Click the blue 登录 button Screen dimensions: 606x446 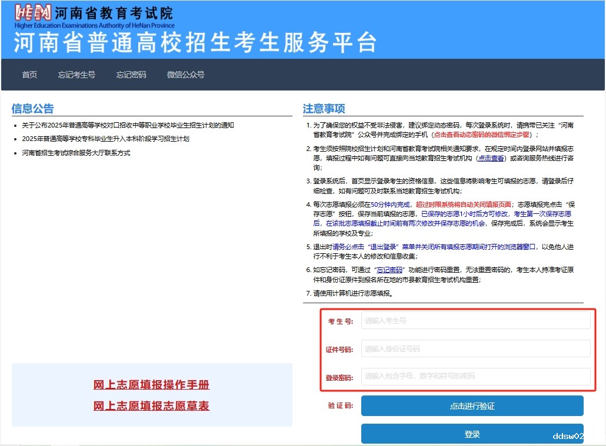(x=472, y=434)
